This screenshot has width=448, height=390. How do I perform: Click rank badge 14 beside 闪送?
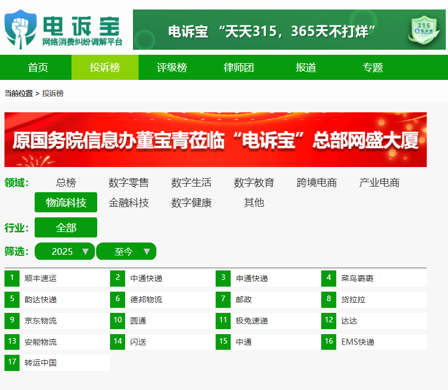(118, 342)
